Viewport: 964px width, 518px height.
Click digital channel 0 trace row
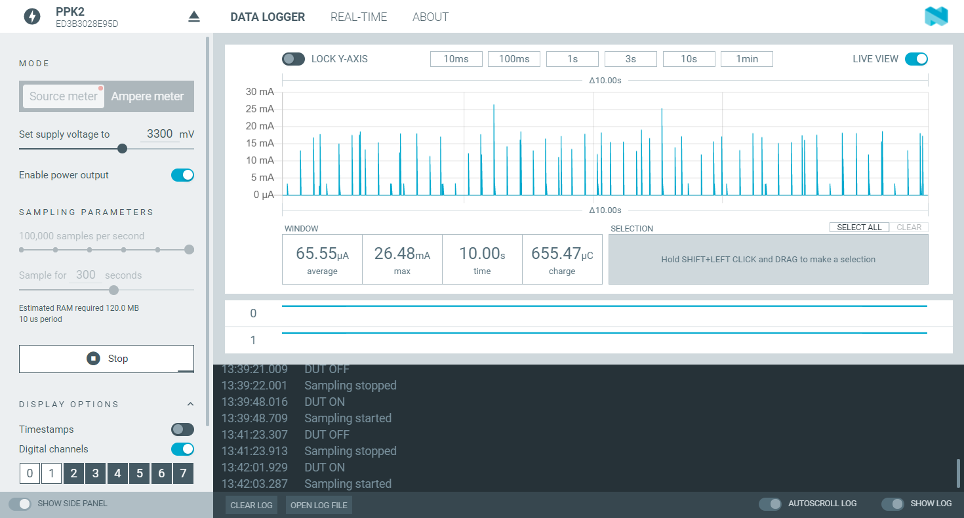588,313
